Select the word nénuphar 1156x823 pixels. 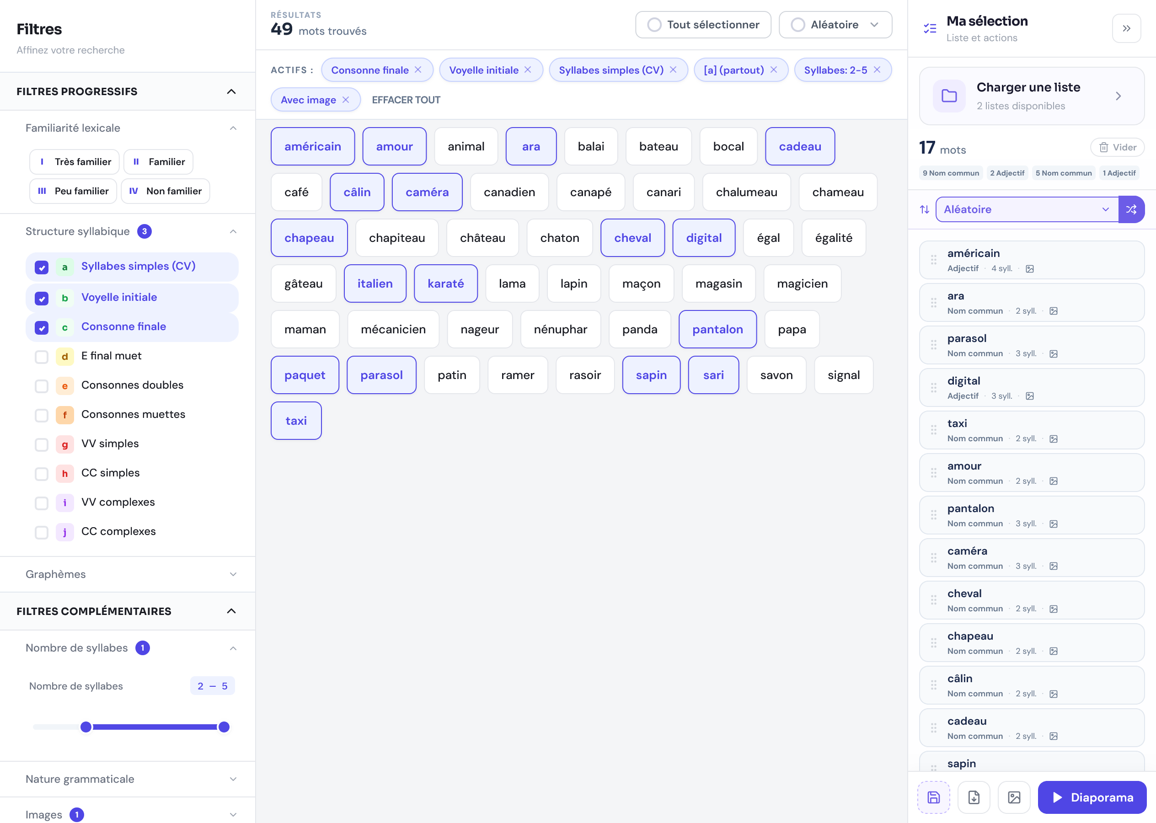point(560,329)
